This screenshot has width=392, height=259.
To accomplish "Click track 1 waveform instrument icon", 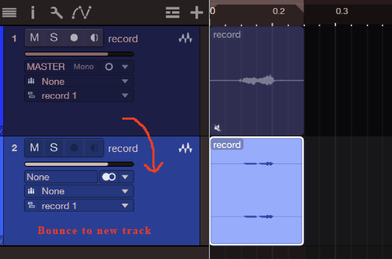I will click(185, 38).
